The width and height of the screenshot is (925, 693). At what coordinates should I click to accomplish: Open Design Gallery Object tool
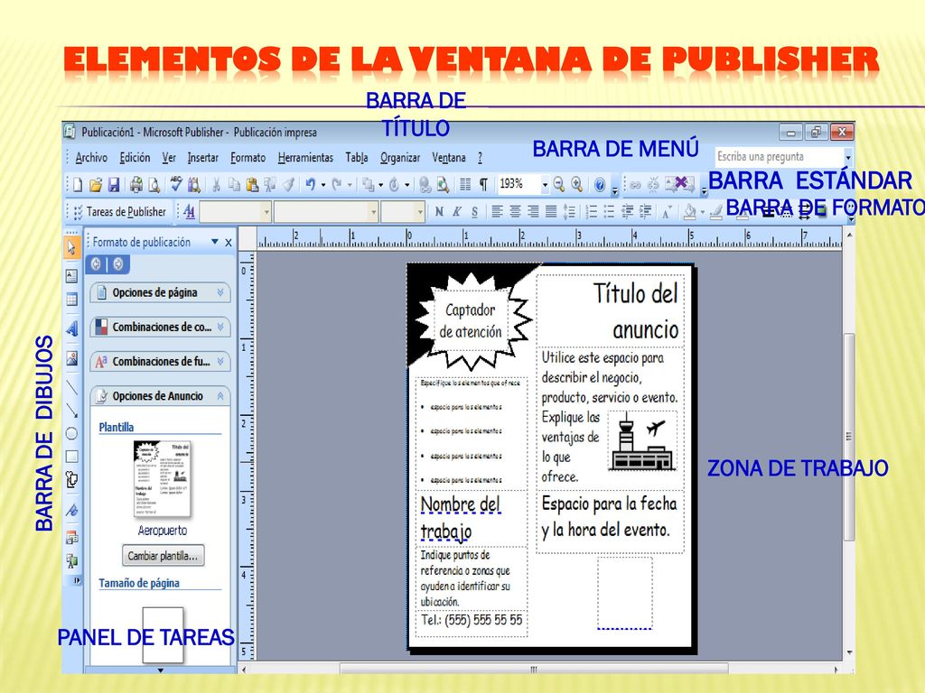coord(72,537)
